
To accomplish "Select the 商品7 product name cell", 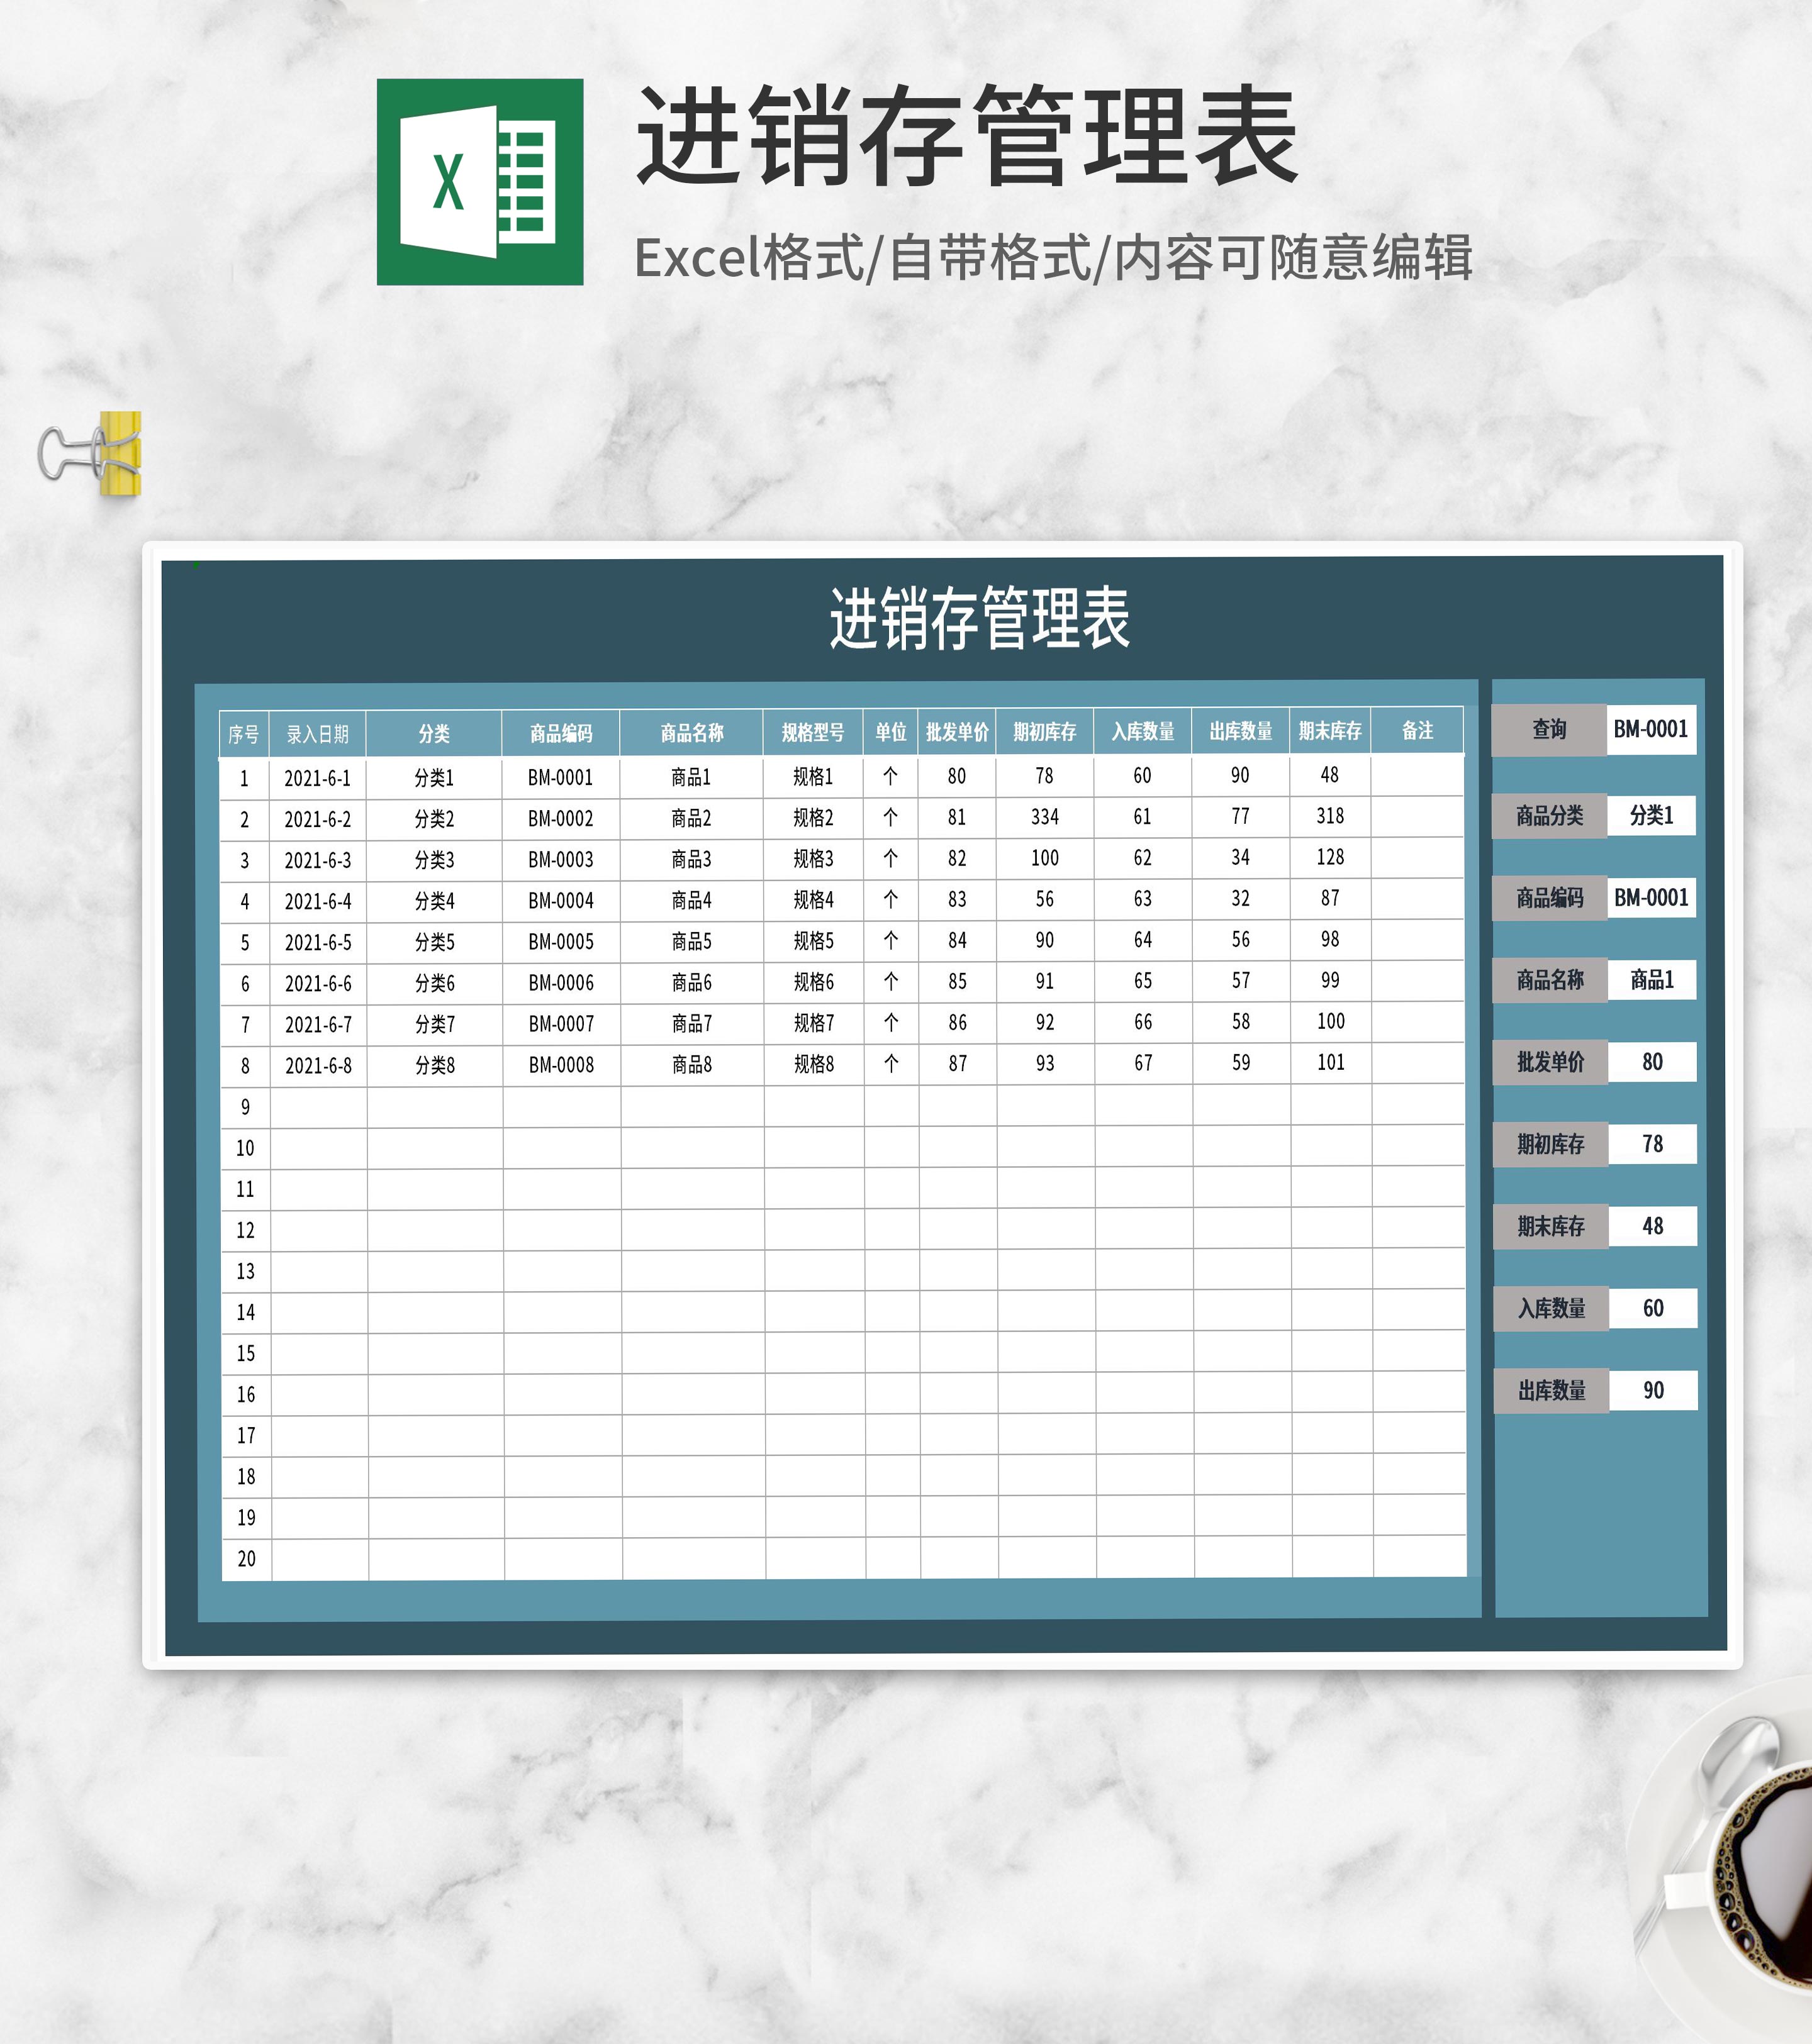I will pyautogui.click(x=690, y=1022).
